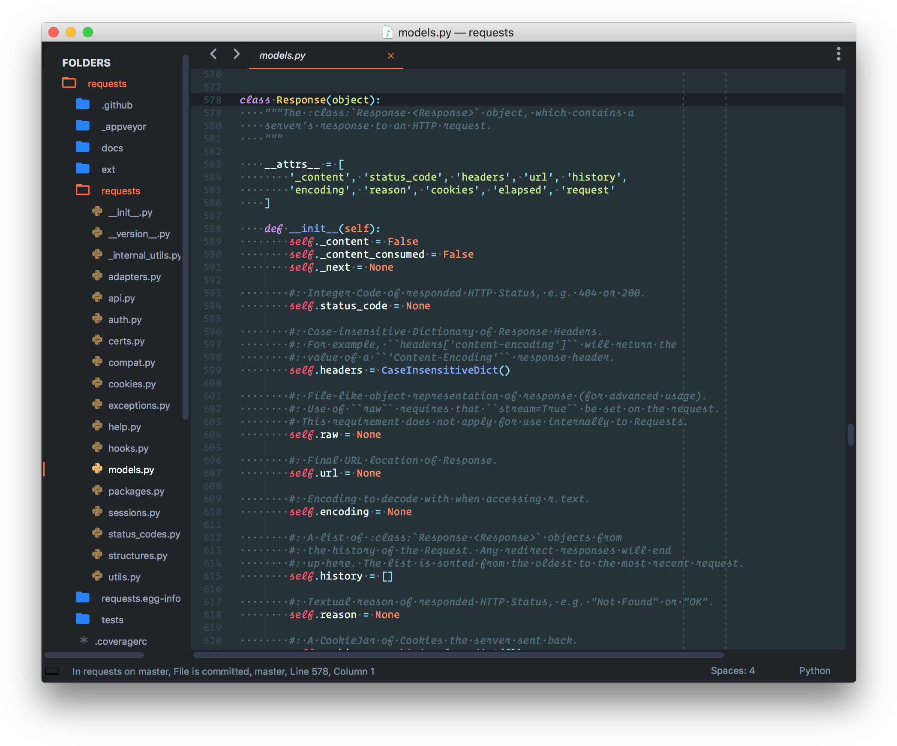Open compat.py file
The height and width of the screenshot is (746, 897).
tap(132, 362)
